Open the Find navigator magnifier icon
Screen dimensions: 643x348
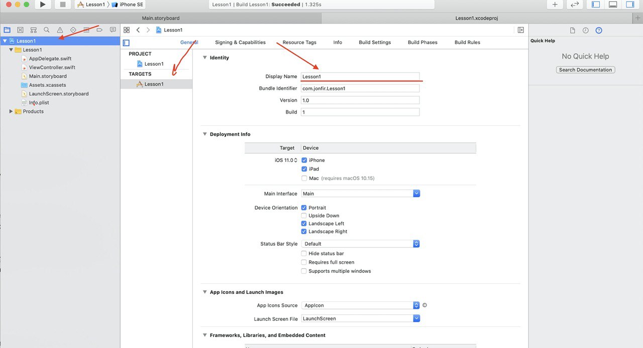click(47, 30)
